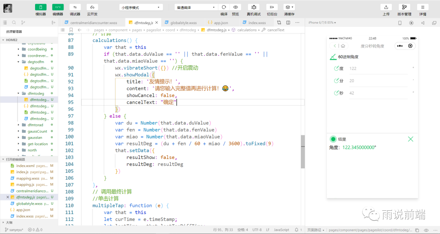This screenshot has width=440, height=234.
Task: Click the search icon in sidebar
Action: pos(14,23)
